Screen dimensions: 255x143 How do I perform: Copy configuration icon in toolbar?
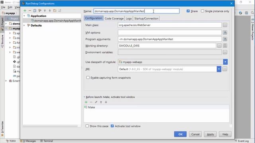click(35, 11)
